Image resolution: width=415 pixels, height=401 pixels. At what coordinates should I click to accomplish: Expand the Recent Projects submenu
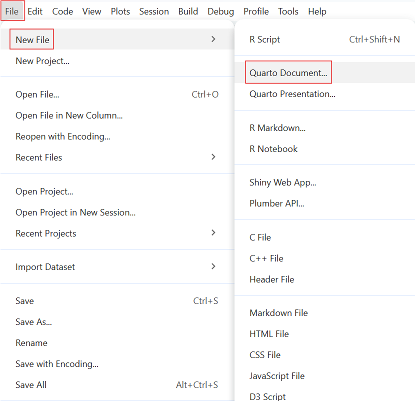45,233
